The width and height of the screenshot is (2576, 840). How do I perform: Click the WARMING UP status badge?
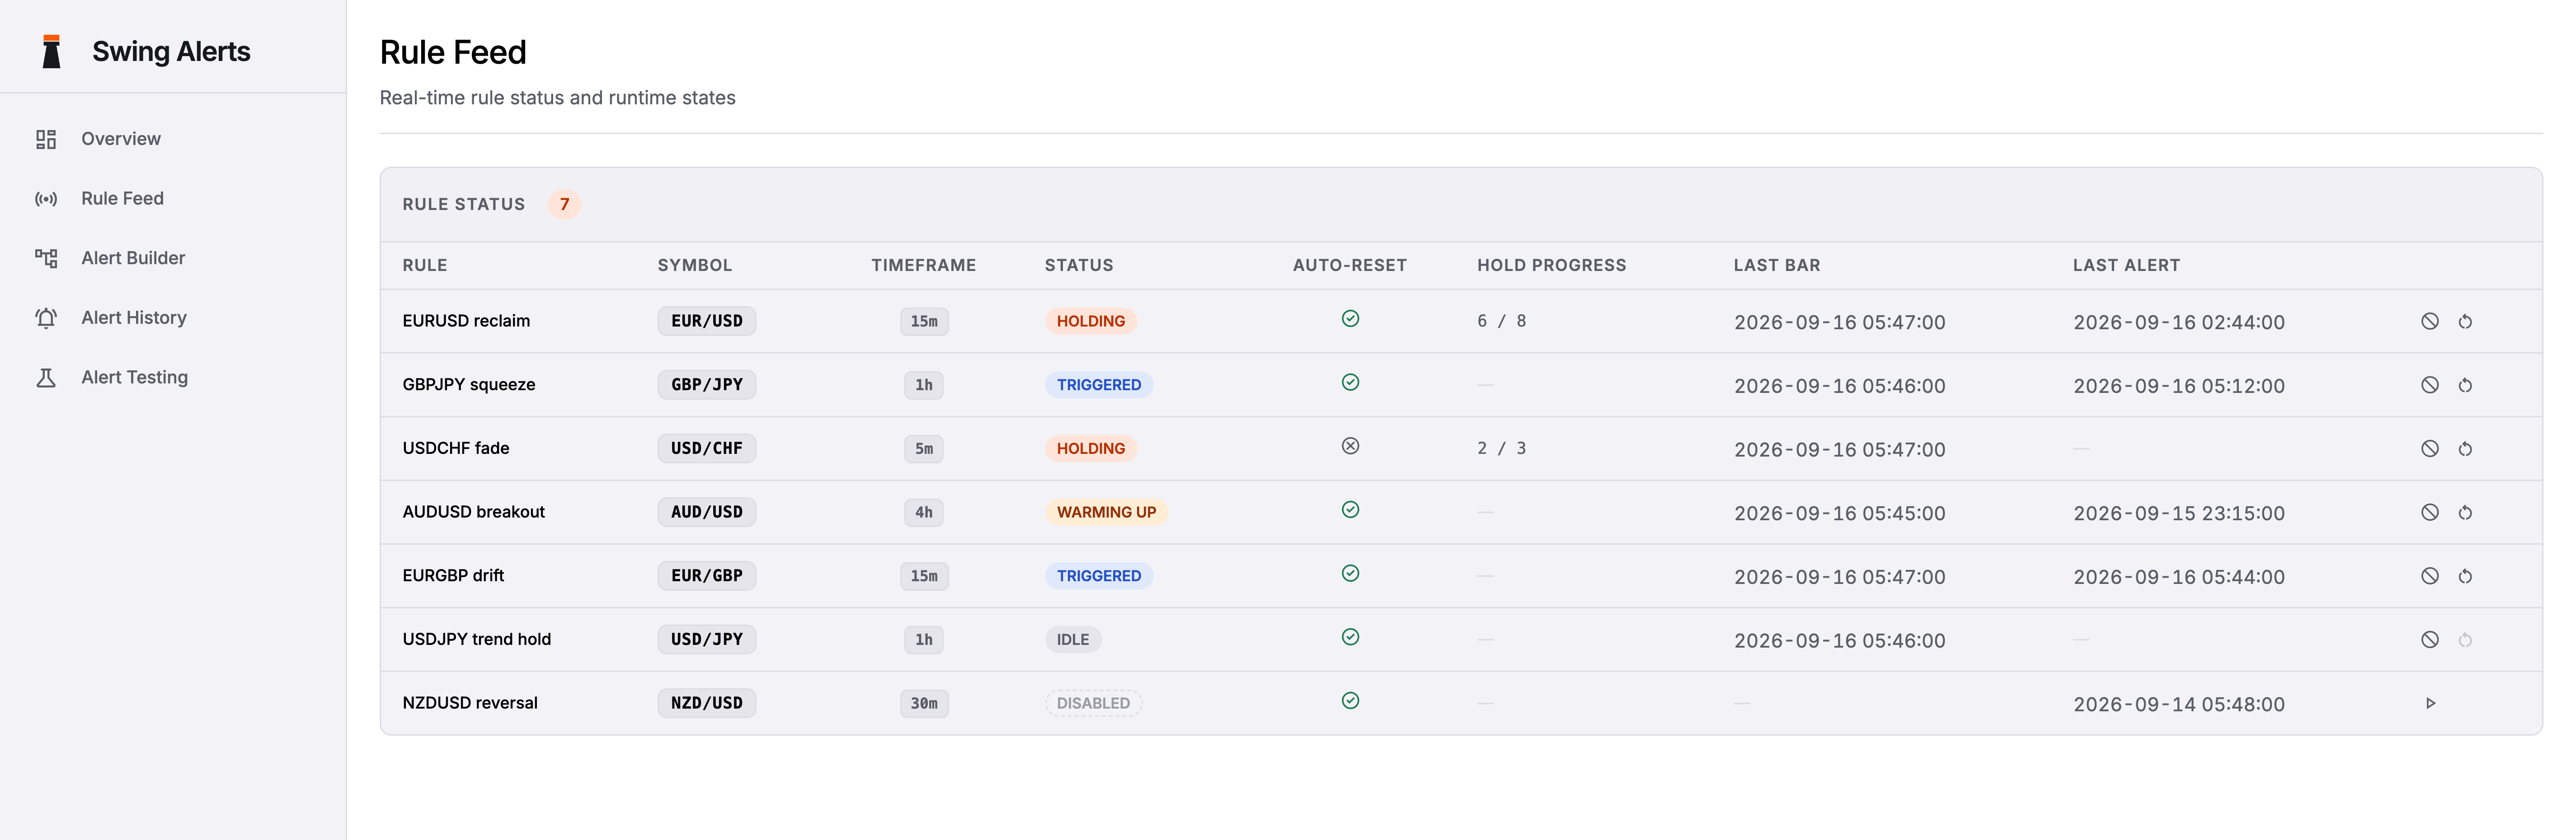point(1106,513)
